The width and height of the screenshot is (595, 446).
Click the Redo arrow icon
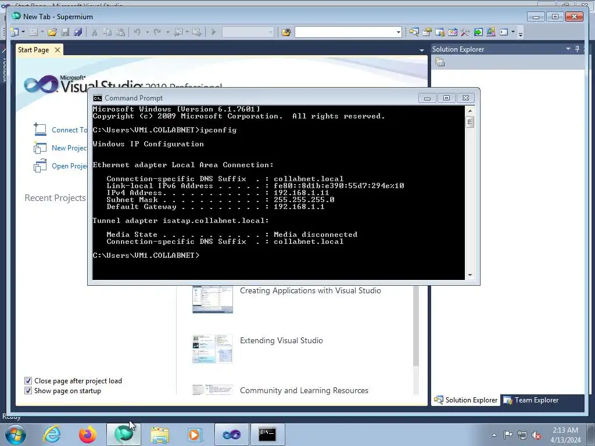157,33
